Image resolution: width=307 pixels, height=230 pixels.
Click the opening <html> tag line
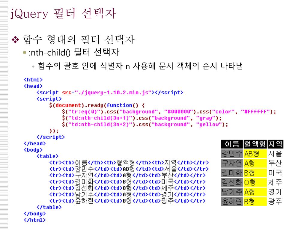point(33,80)
